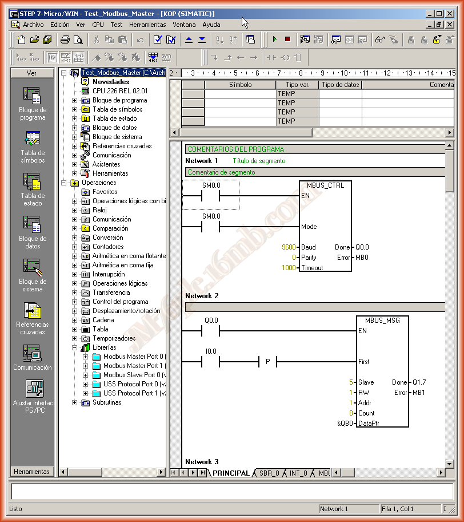
Task: Open Bloque de programa in the Ver sidebar
Action: coord(33,103)
